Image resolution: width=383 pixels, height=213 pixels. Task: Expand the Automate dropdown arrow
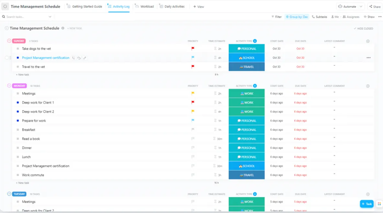[x=361, y=6]
